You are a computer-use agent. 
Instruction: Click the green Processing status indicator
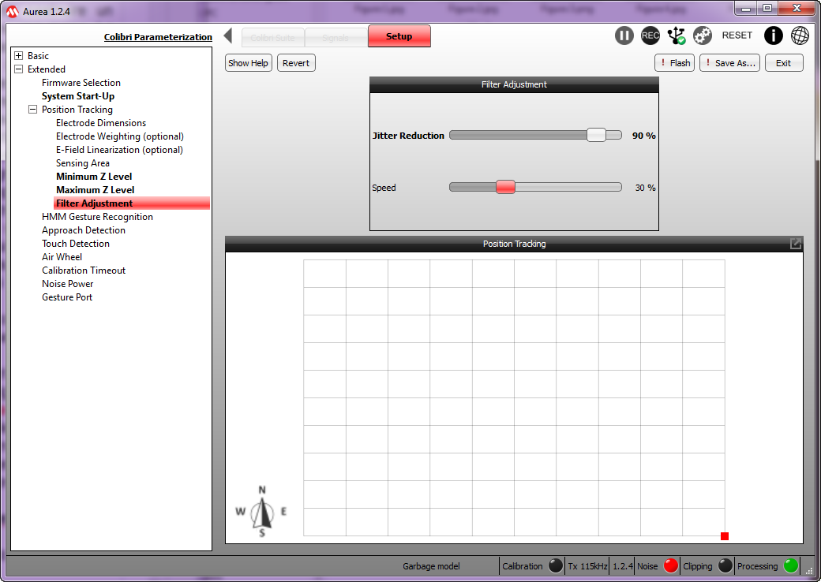coord(791,565)
